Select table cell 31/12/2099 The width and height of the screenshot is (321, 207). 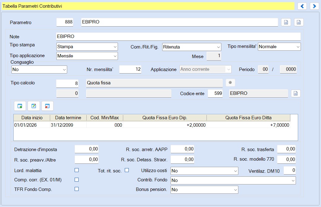pyautogui.click(x=68, y=125)
